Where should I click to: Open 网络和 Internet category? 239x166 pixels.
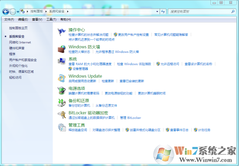(x=20, y=42)
